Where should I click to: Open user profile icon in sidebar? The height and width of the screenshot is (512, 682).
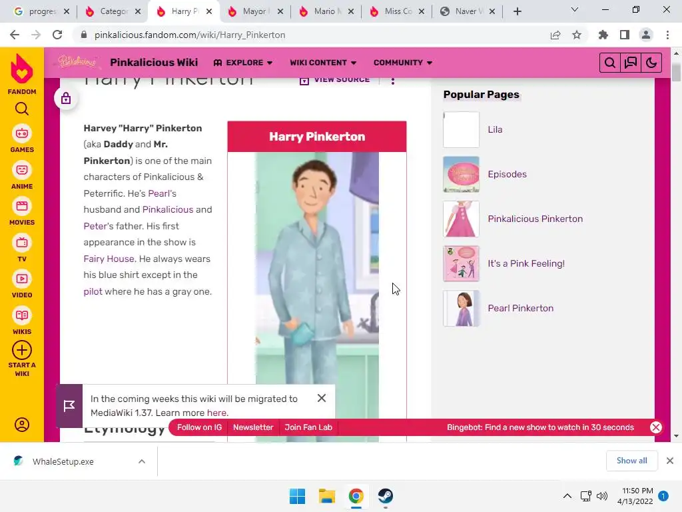22,425
